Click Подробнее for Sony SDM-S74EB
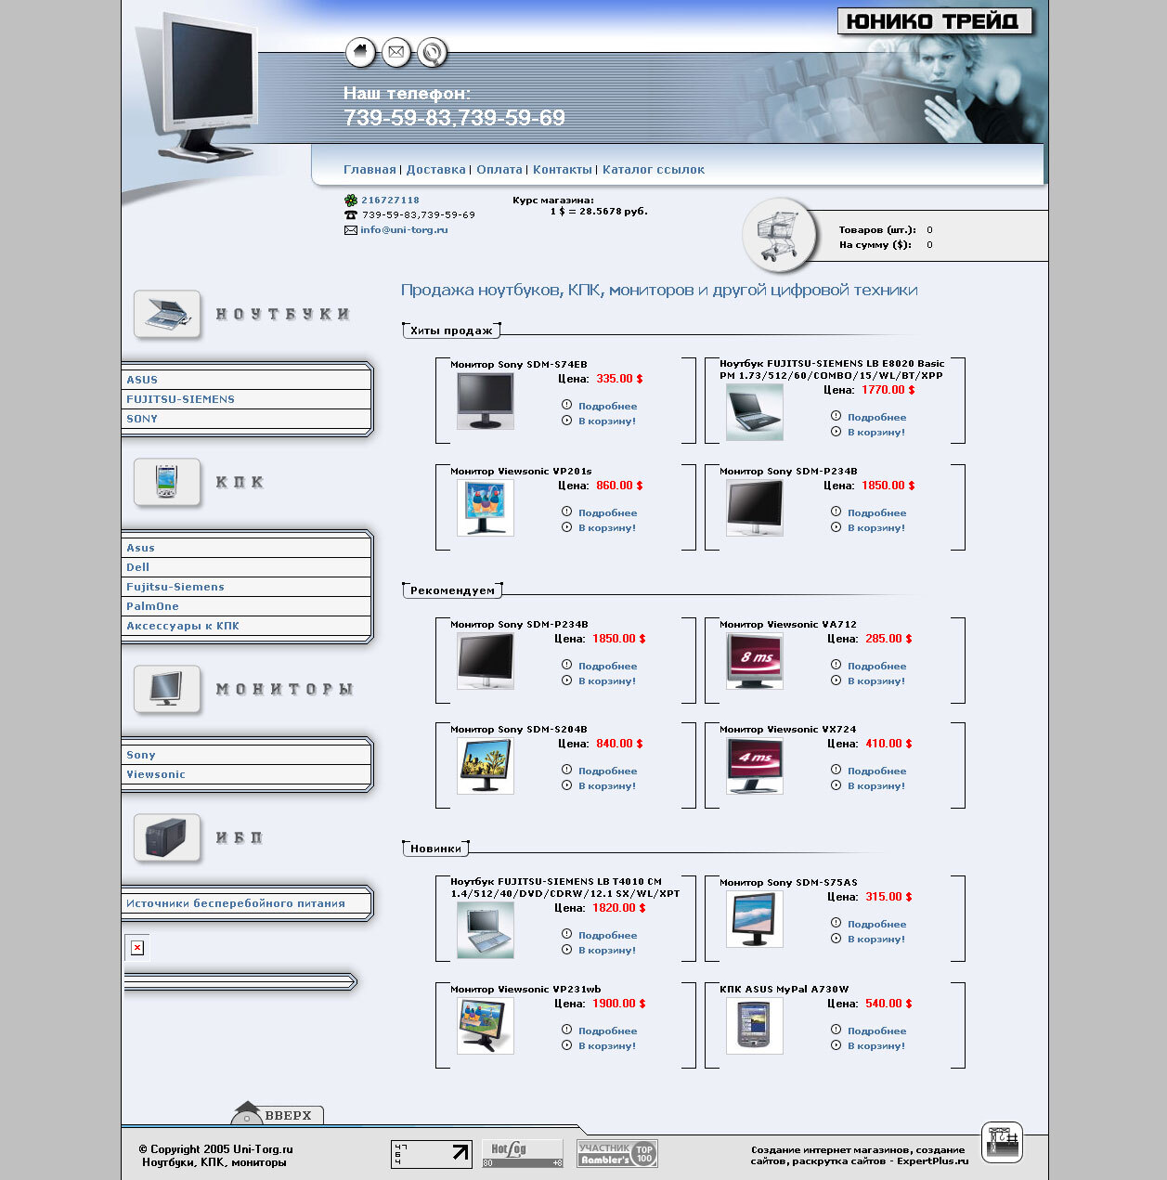 [607, 406]
